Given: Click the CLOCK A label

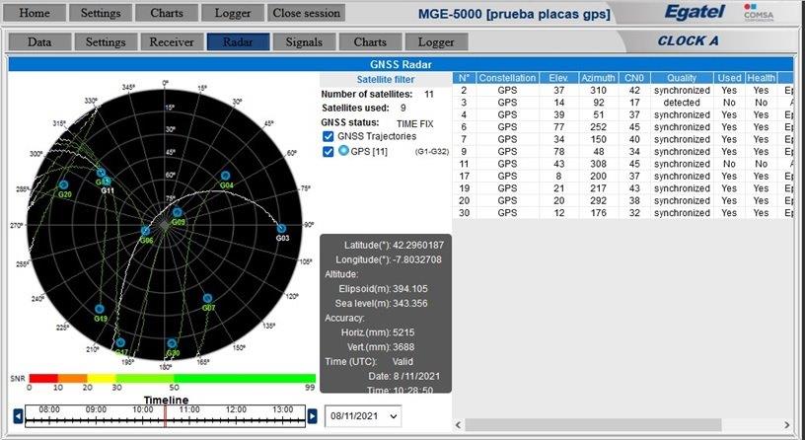Looking at the screenshot, I should pos(688,41).
